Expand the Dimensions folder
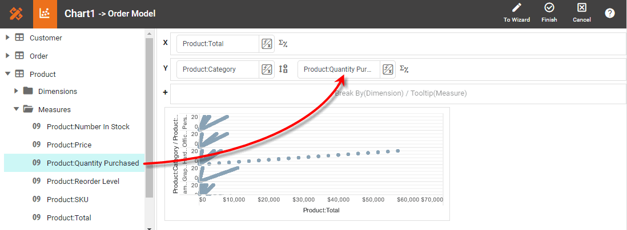Image resolution: width=627 pixels, height=230 pixels. tap(17, 91)
